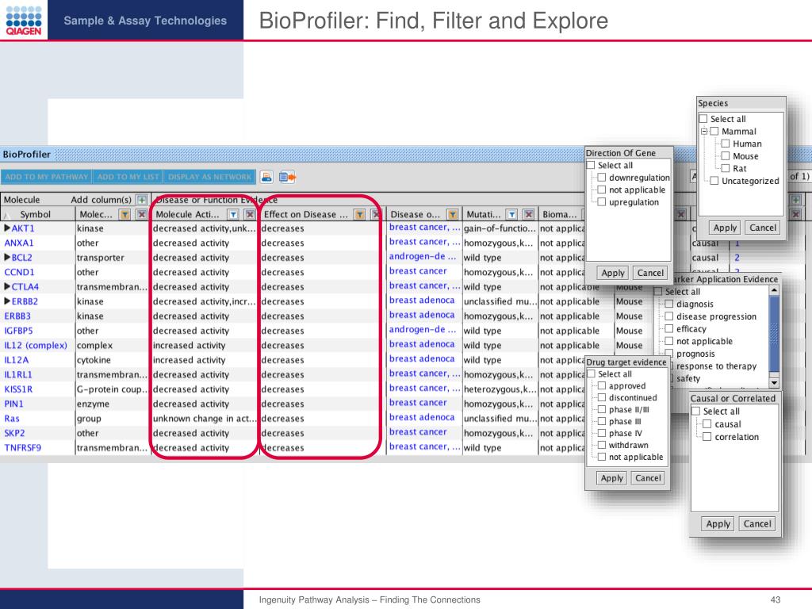
Task: Expand the BCL2 row triangle
Action: point(7,258)
